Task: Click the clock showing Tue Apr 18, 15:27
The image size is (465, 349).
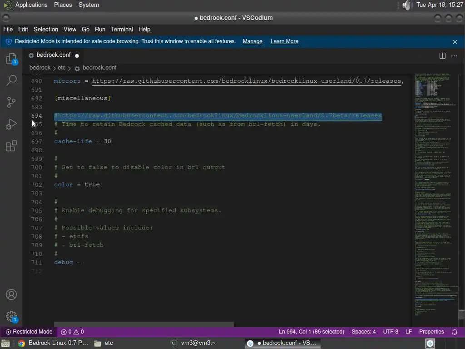Action: pos(440,5)
